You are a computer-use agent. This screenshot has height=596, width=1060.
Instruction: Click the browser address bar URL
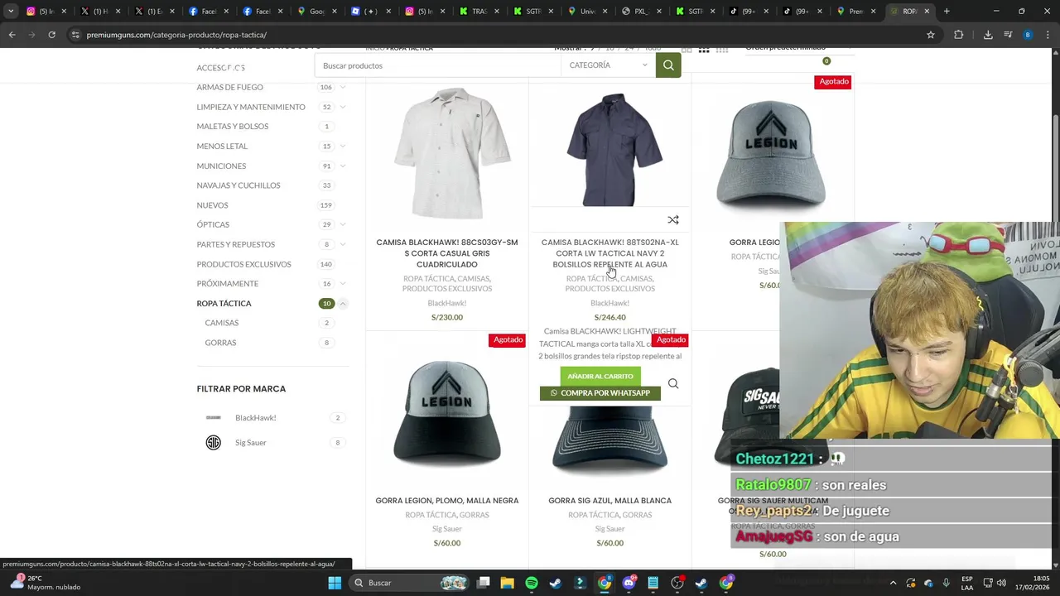pyautogui.click(x=176, y=35)
